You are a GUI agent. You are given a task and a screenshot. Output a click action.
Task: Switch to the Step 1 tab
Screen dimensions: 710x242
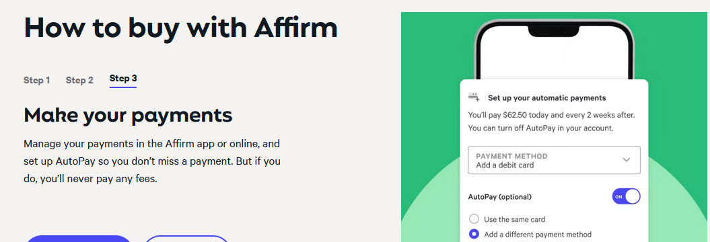tap(36, 81)
